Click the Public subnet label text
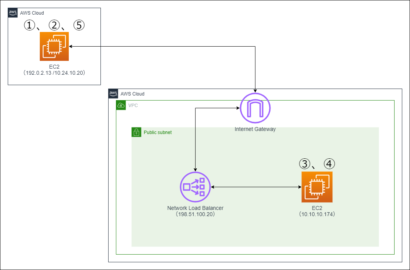This screenshot has width=410, height=270. pyautogui.click(x=158, y=132)
